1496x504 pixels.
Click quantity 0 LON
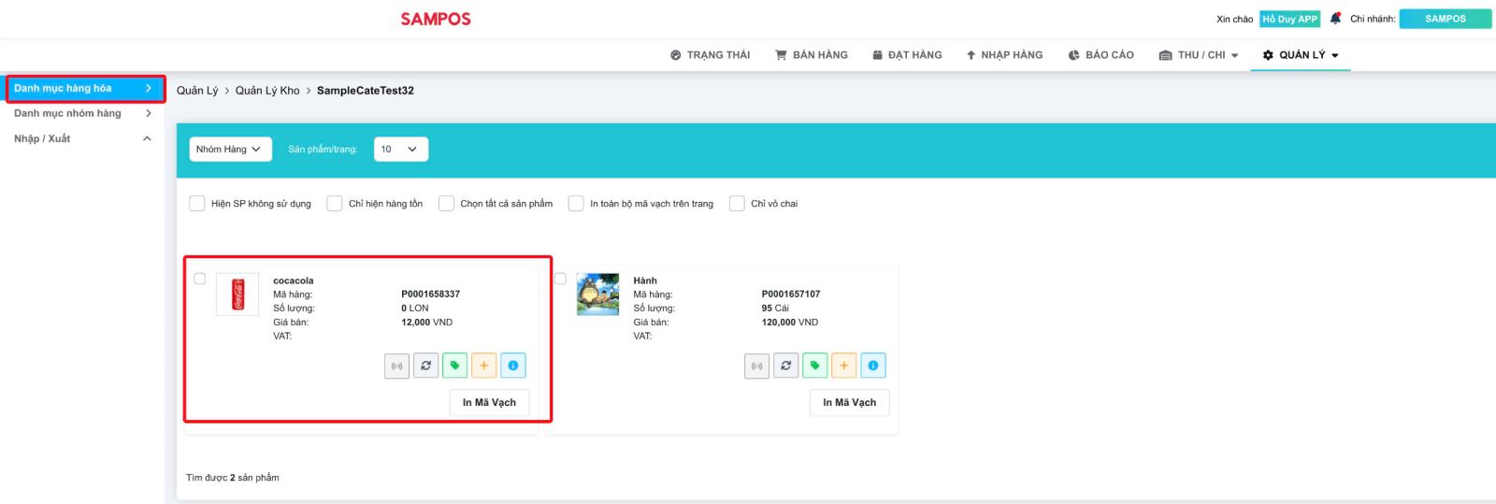[x=415, y=309]
